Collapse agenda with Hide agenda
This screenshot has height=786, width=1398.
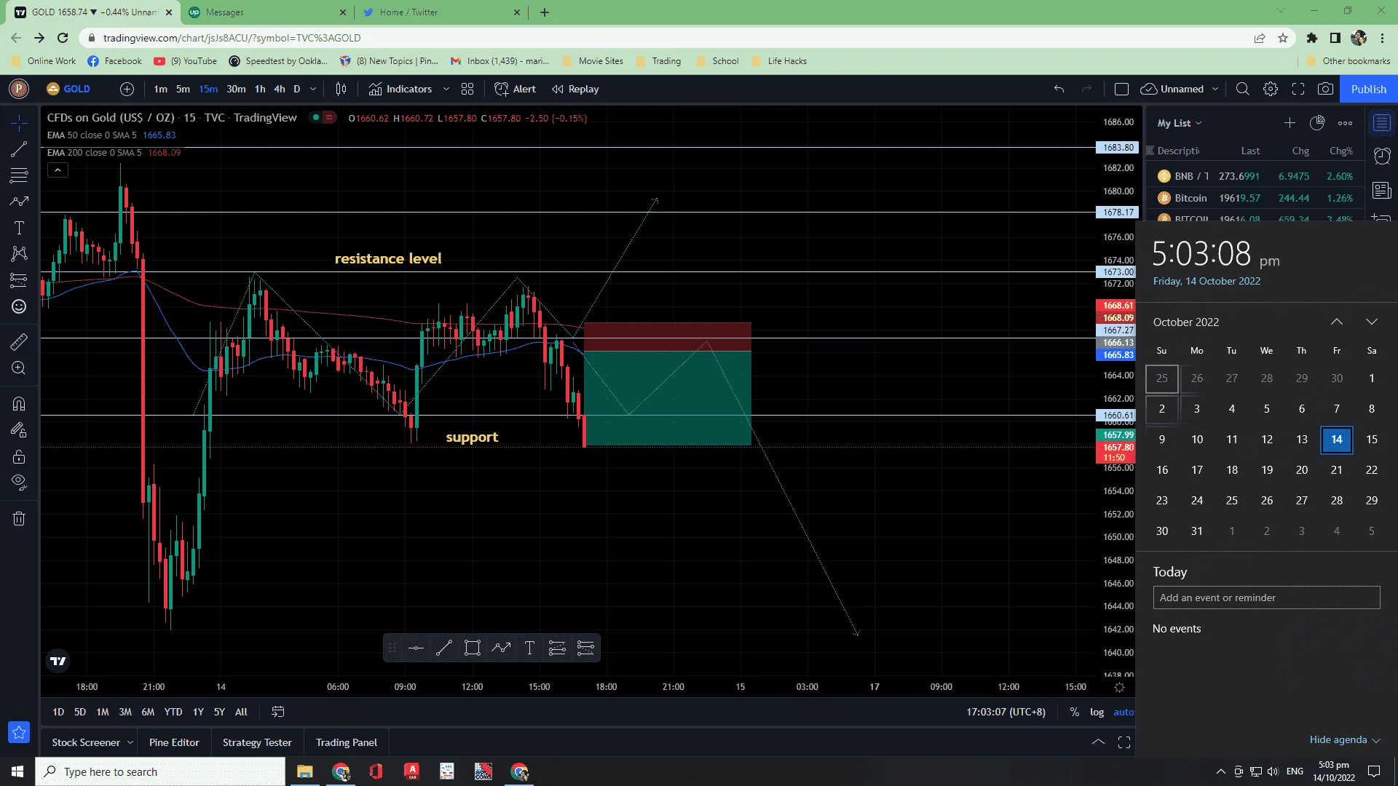click(x=1345, y=739)
